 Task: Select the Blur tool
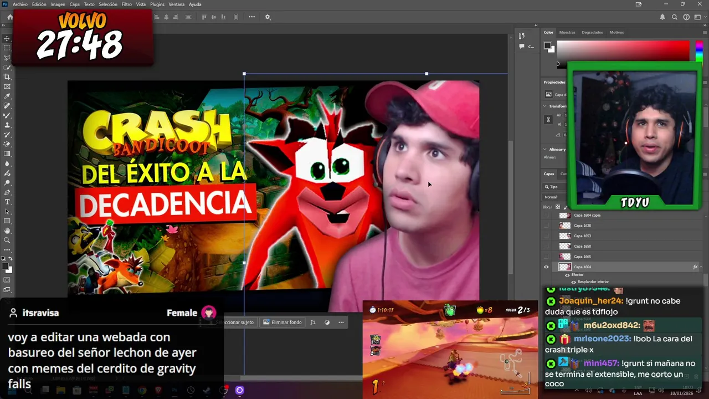pos(7,163)
